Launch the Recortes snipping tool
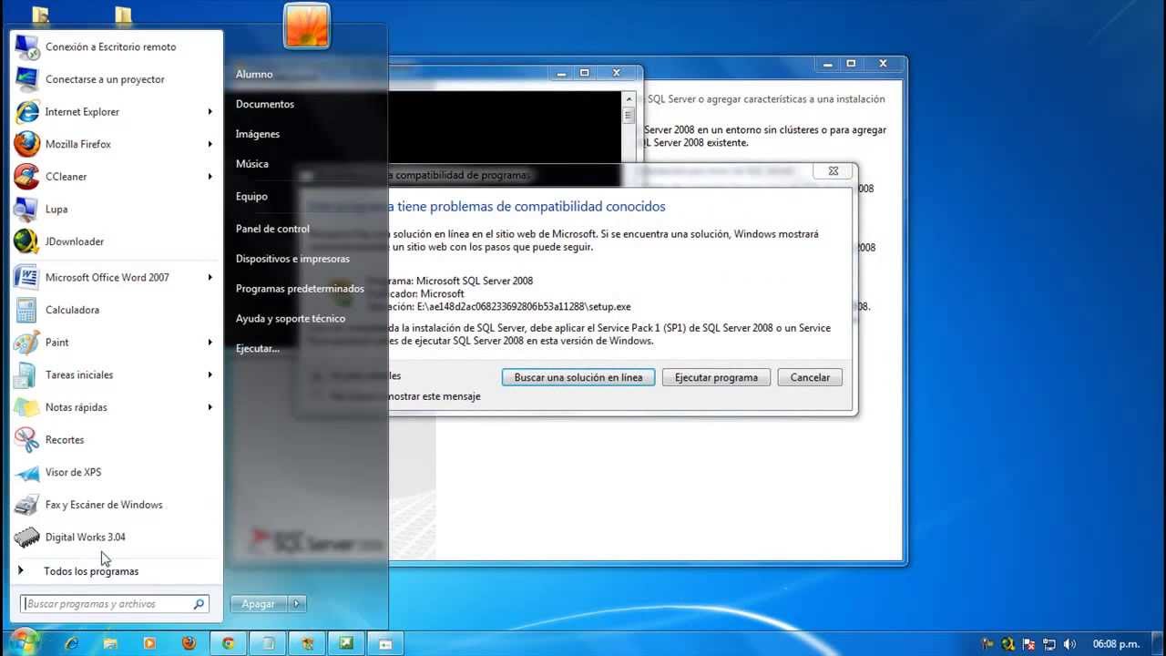Image resolution: width=1166 pixels, height=656 pixels. 116,439
